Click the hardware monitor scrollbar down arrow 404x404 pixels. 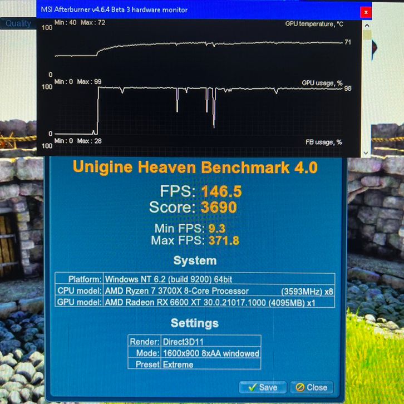coord(367,152)
